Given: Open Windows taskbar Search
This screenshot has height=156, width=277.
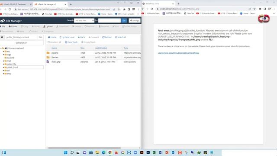Looking at the screenshot, I should 72,153.
